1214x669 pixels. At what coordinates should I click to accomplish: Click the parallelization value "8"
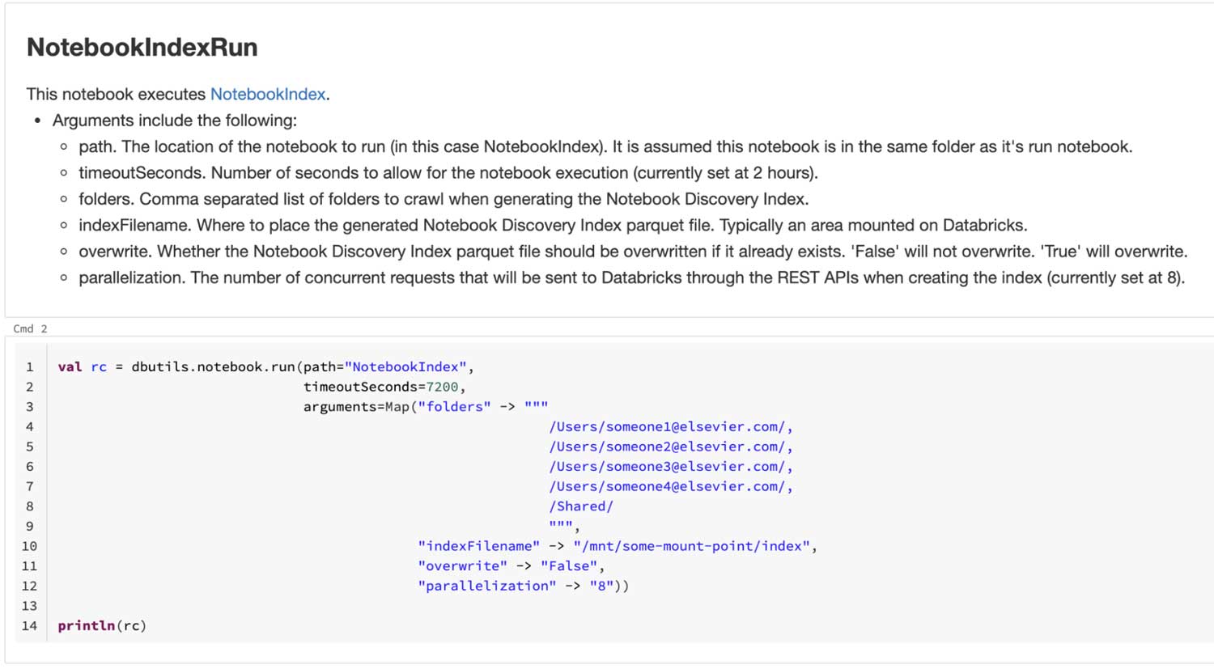coord(601,586)
